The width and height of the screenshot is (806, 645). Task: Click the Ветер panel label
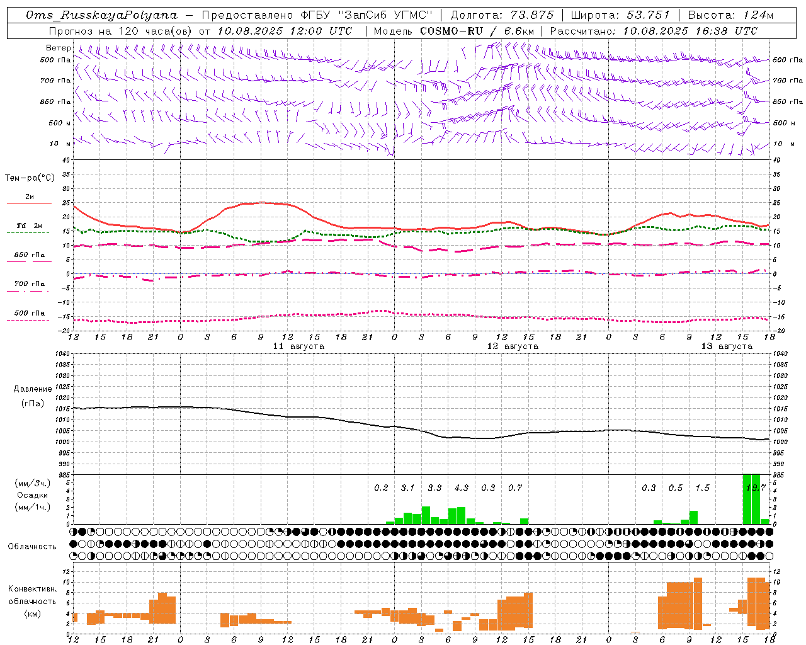click(x=59, y=48)
